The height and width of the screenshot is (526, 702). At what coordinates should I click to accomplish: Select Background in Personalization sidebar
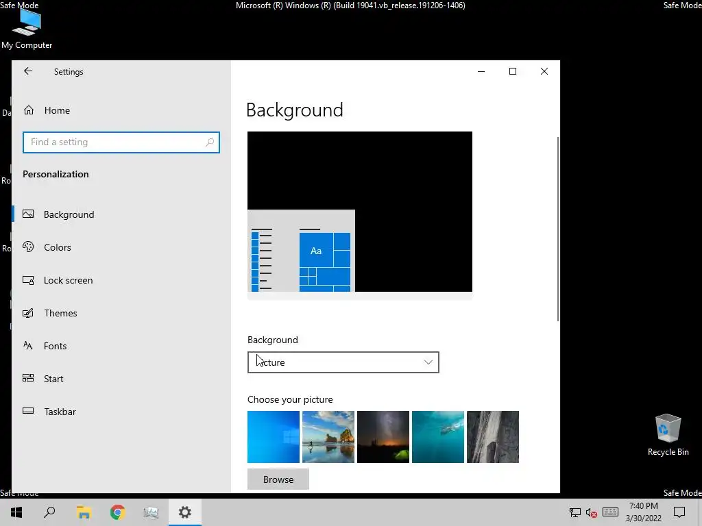tap(121, 214)
